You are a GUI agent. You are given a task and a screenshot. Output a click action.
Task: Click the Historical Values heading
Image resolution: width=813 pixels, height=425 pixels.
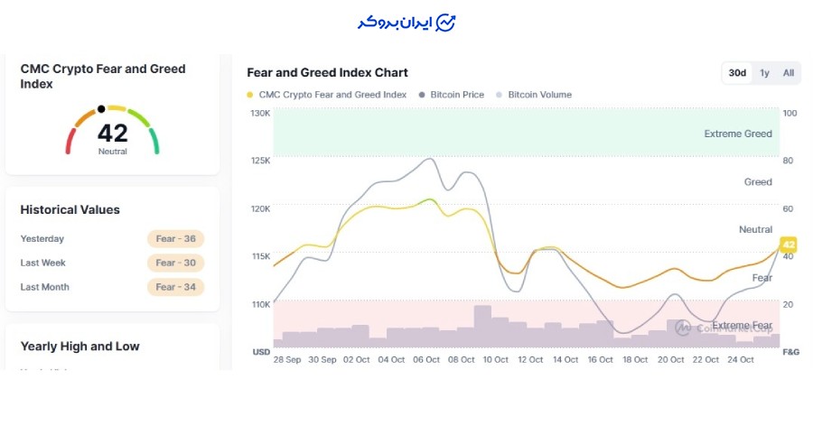70,210
